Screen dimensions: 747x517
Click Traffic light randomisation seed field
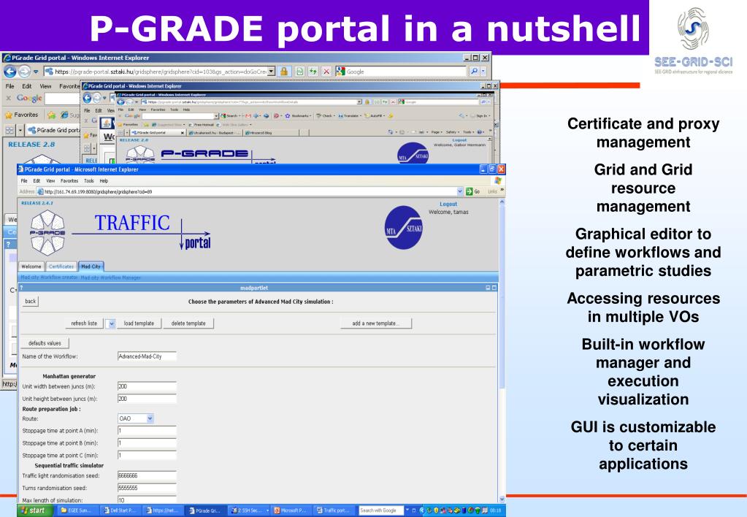click(147, 475)
